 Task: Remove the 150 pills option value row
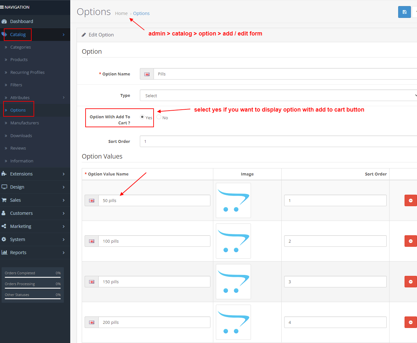(x=411, y=282)
